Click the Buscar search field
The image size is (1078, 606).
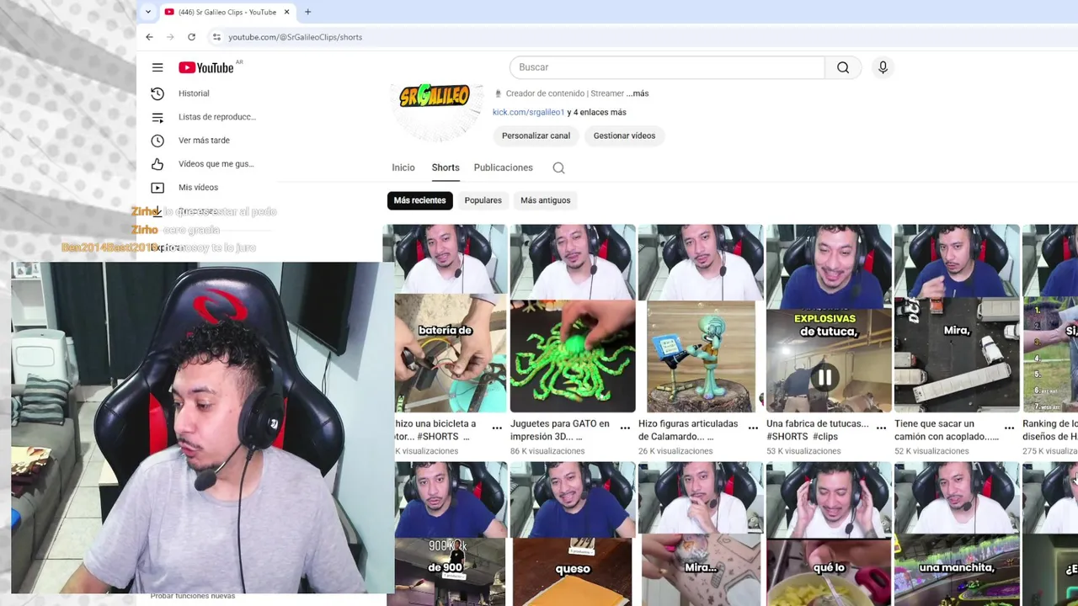click(x=667, y=67)
